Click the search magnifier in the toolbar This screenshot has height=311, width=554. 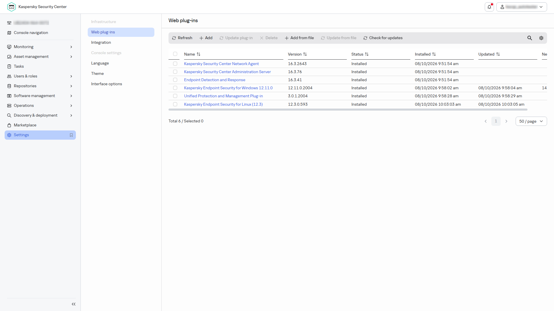coord(530,38)
